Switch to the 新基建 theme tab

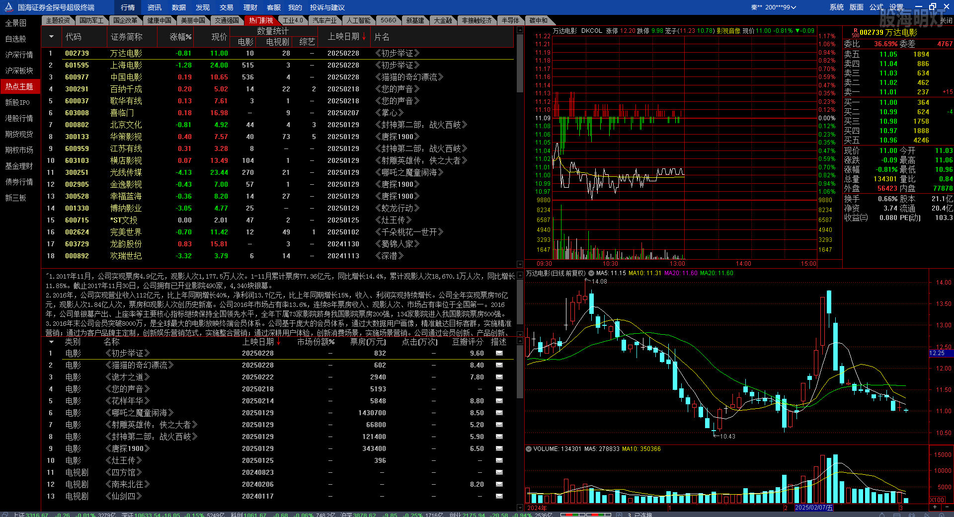415,20
